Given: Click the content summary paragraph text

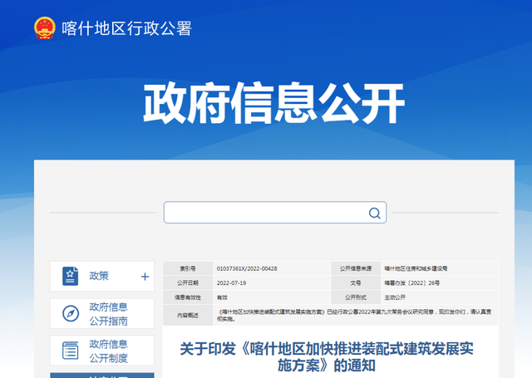Looking at the screenshot, I should 354,316.
